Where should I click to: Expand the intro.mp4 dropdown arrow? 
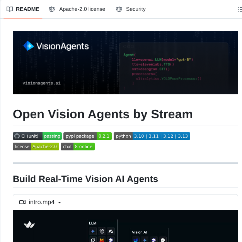pyautogui.click(x=60, y=203)
